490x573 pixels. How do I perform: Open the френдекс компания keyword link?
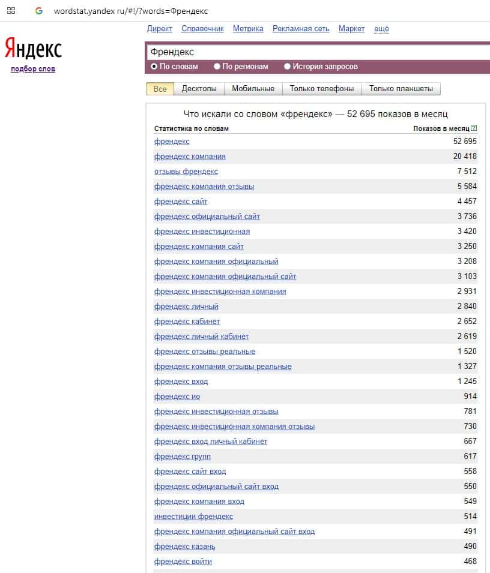(x=190, y=157)
